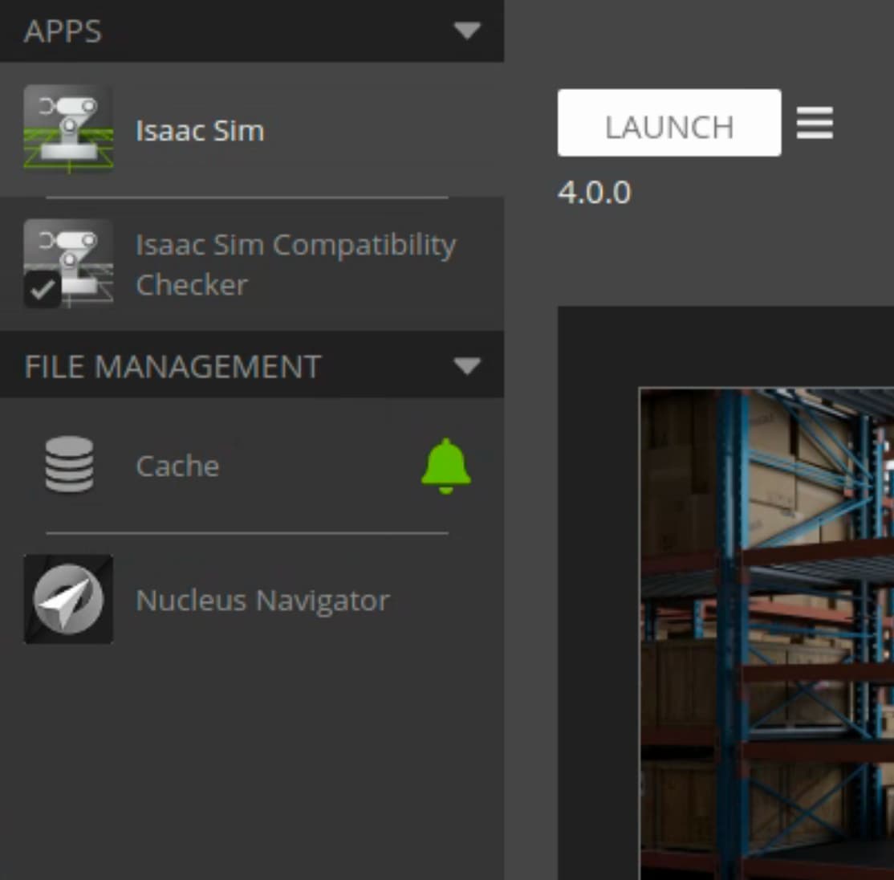Collapse the APPS section arrow
This screenshot has width=894, height=880.
coord(468,31)
